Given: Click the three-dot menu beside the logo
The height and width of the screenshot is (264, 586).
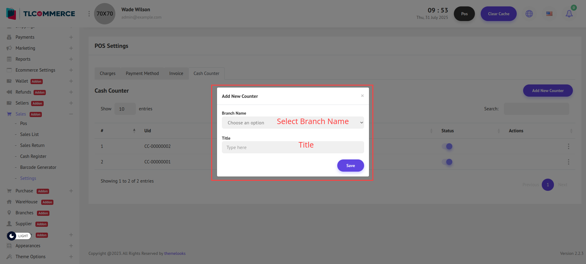Looking at the screenshot, I should coord(89,14).
